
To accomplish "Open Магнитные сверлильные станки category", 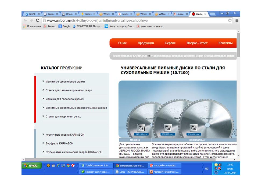I will (65, 81).
